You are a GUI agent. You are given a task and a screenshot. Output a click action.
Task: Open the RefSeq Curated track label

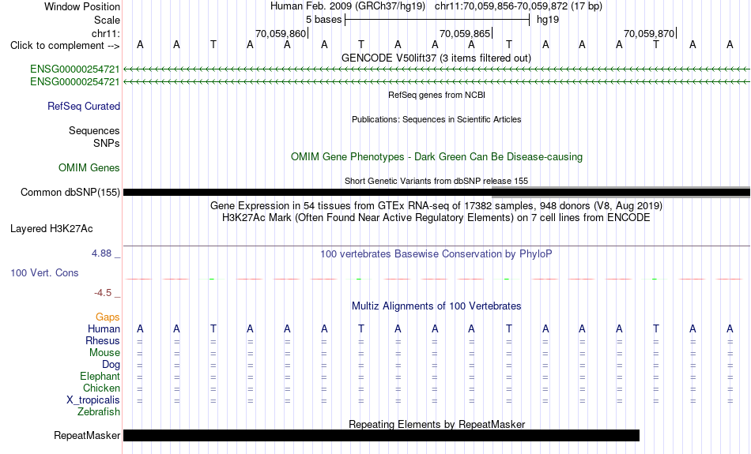[84, 107]
